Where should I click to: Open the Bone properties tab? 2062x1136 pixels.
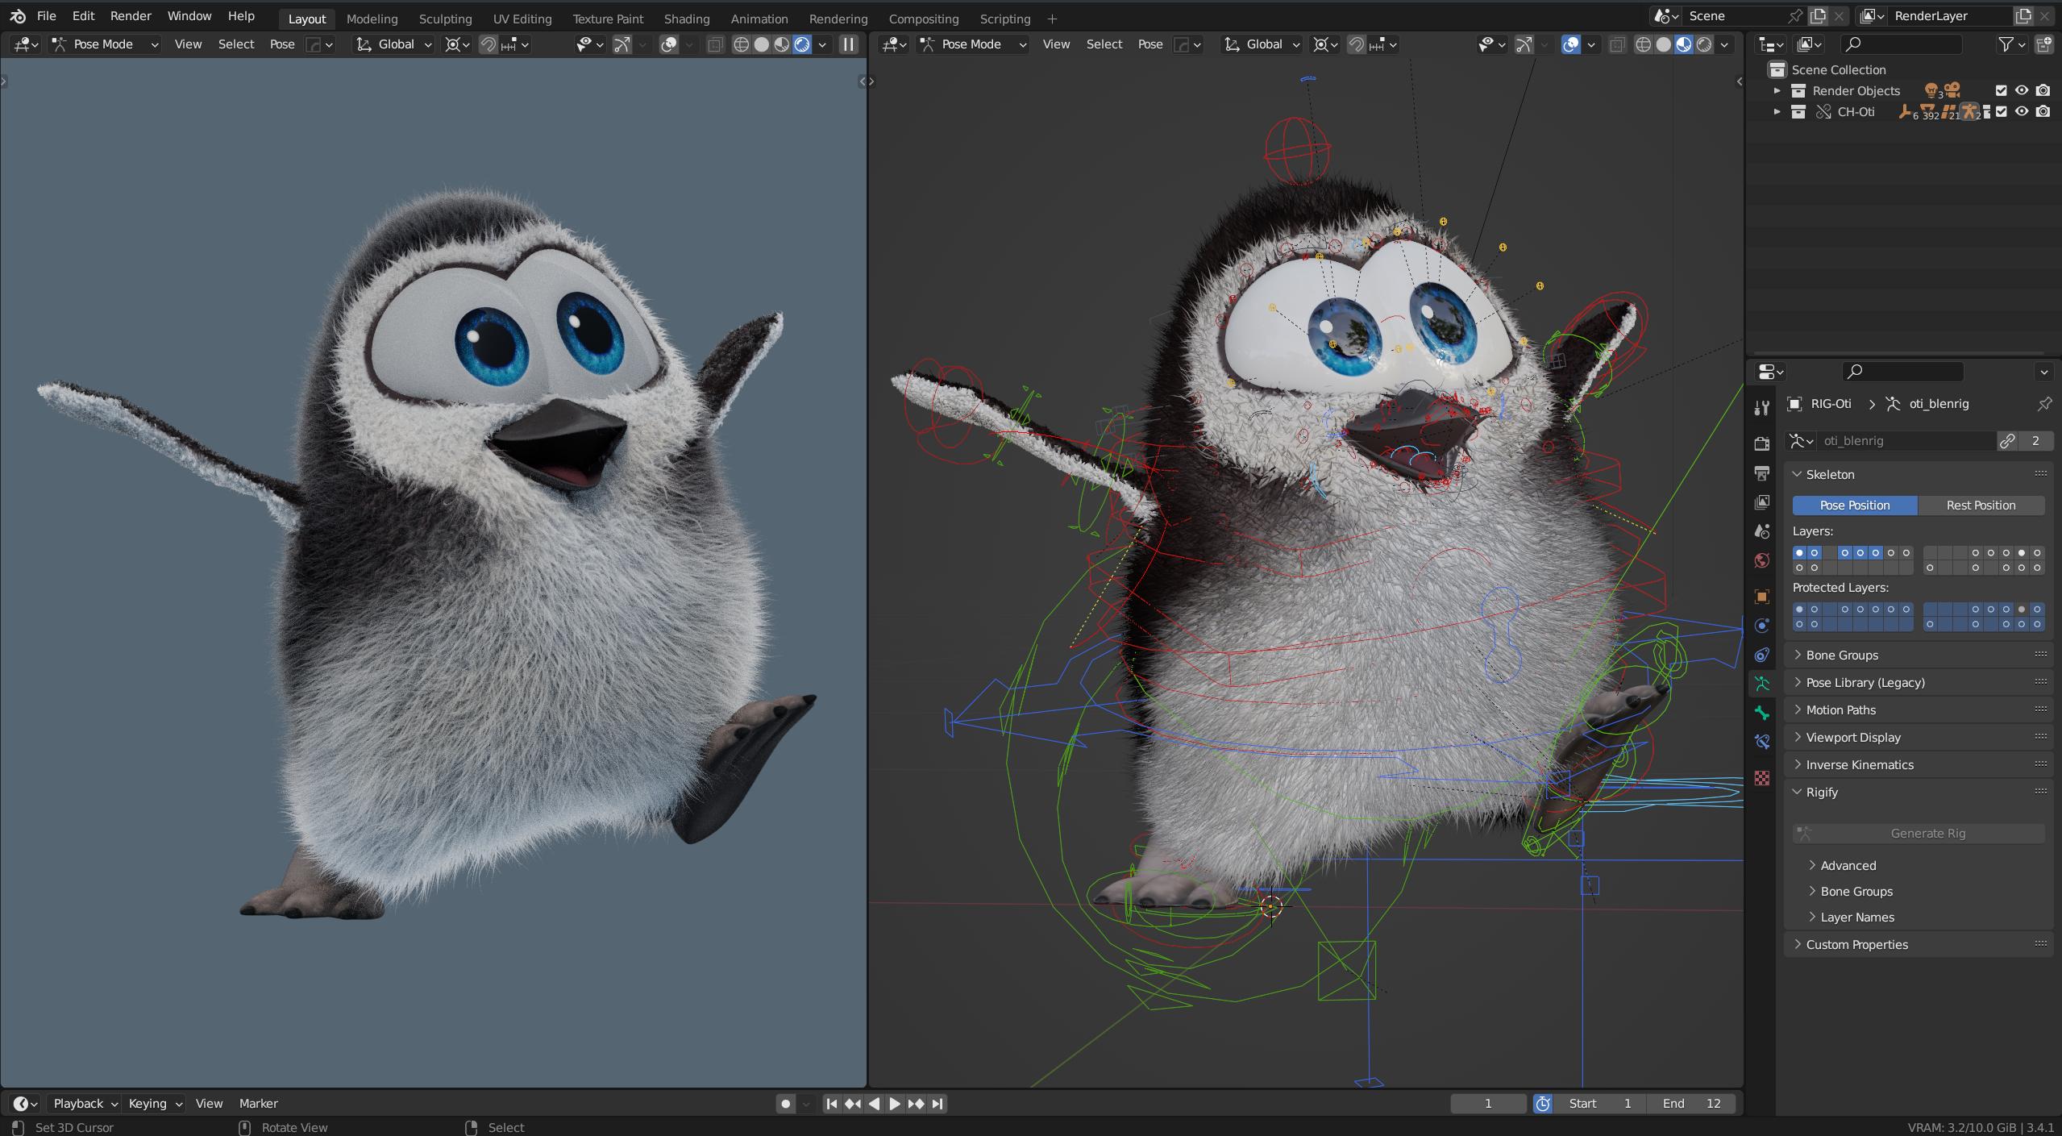point(1762,713)
